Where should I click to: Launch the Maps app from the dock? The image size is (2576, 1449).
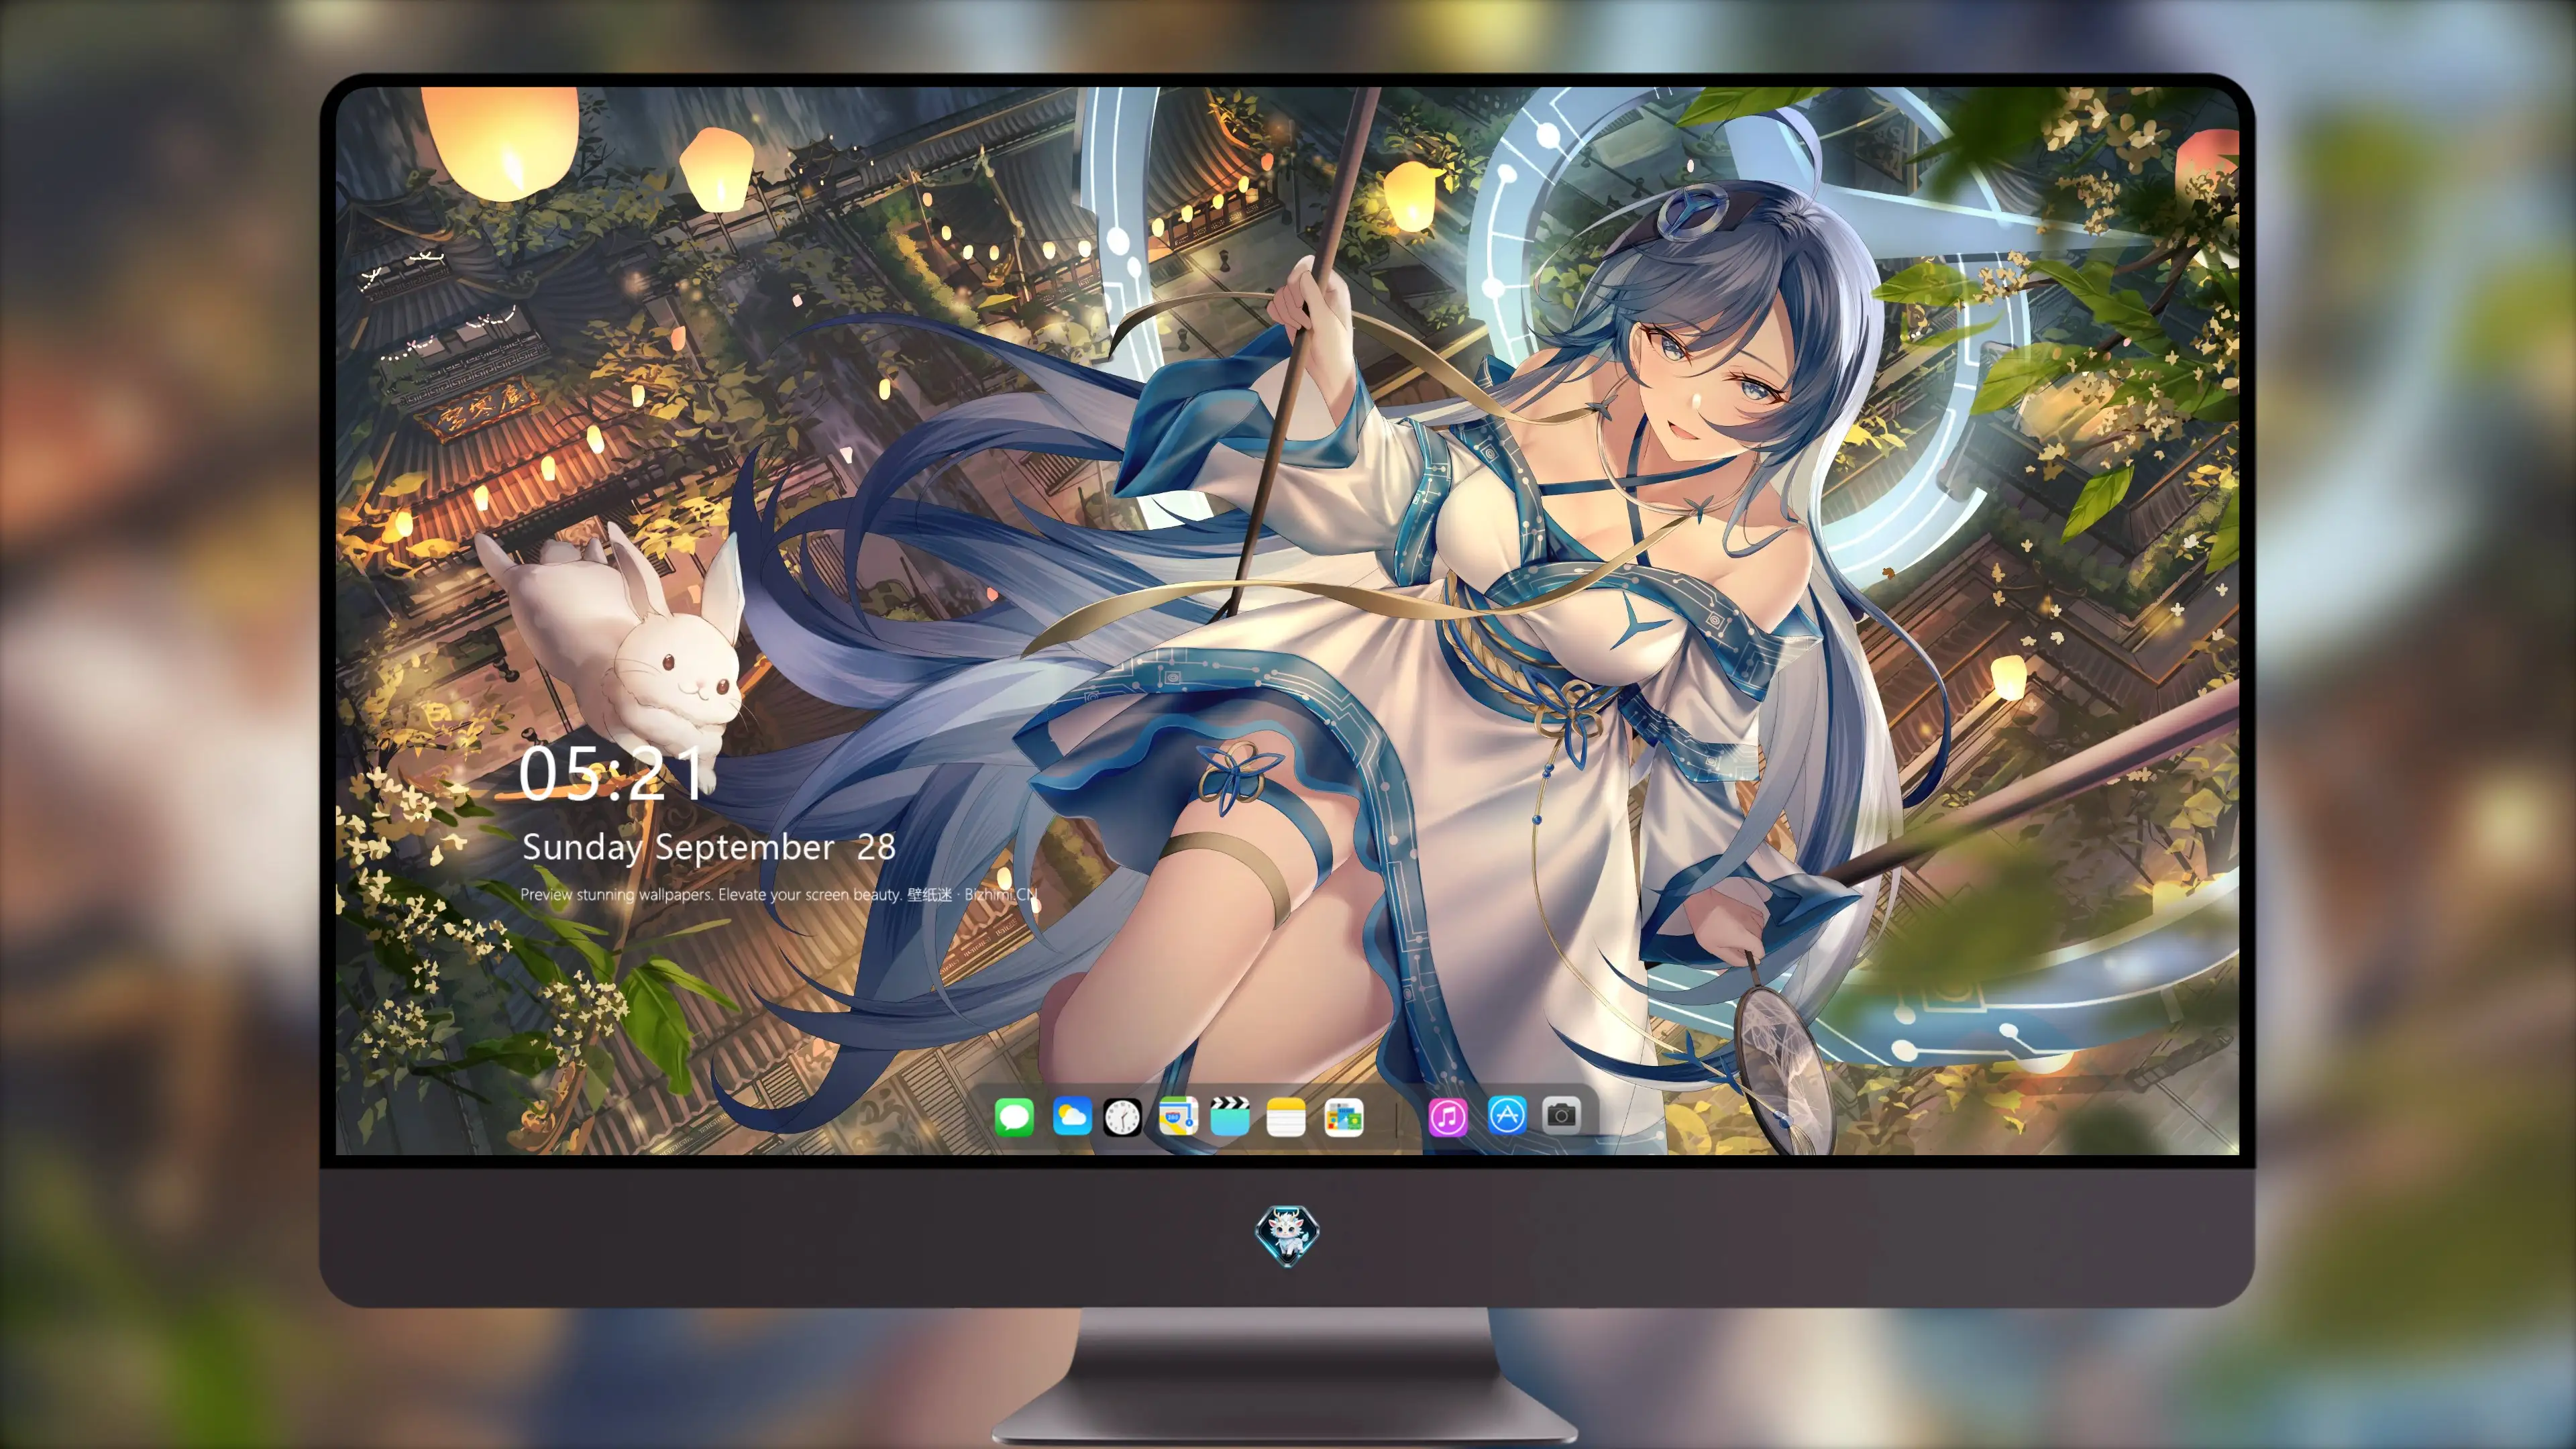pyautogui.click(x=1178, y=1116)
